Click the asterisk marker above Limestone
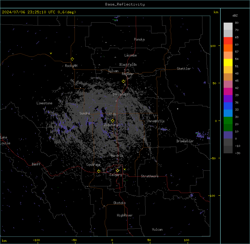This screenshot has width=250, height=244. pyautogui.click(x=44, y=100)
